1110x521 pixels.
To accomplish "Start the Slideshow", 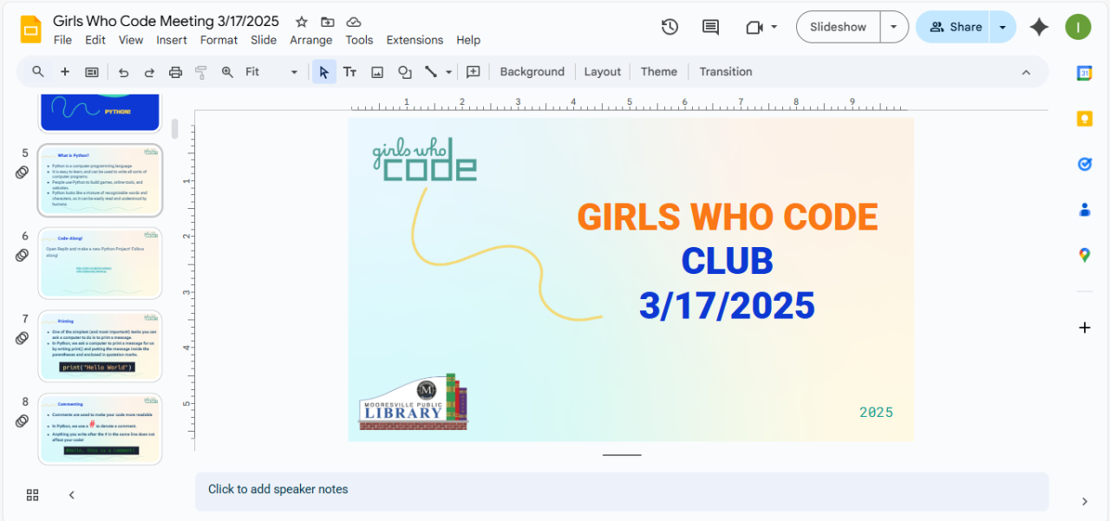I will (838, 27).
